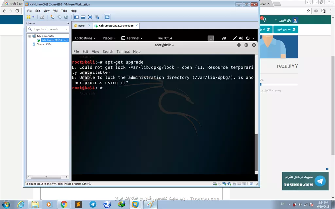Click the message log icon in VMware status bar
The height and width of the screenshot is (209, 335).
tap(252, 184)
